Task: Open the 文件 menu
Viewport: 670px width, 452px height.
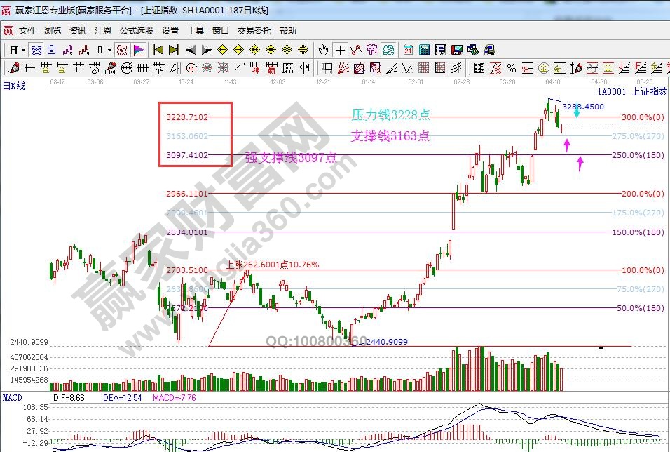Action: (27, 31)
